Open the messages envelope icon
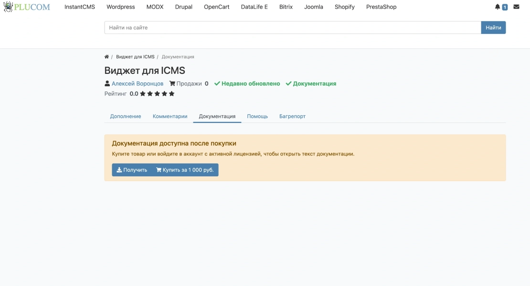530x286 pixels. click(x=516, y=7)
